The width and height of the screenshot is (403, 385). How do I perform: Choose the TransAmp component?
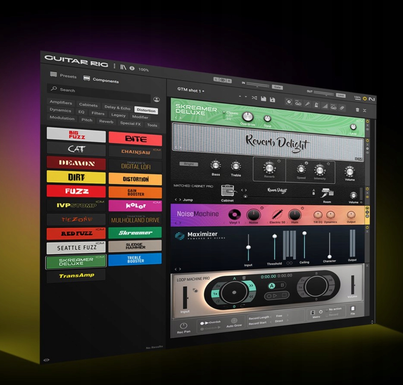click(x=76, y=276)
